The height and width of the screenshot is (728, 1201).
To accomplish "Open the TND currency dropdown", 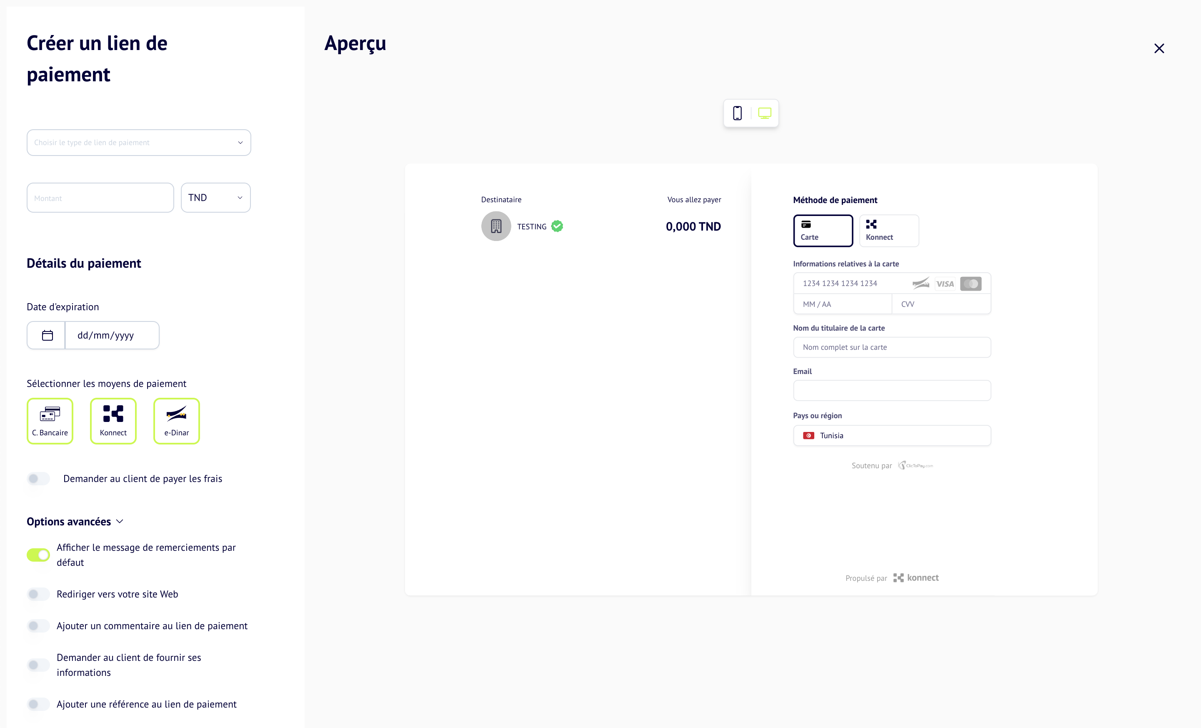I will click(215, 197).
